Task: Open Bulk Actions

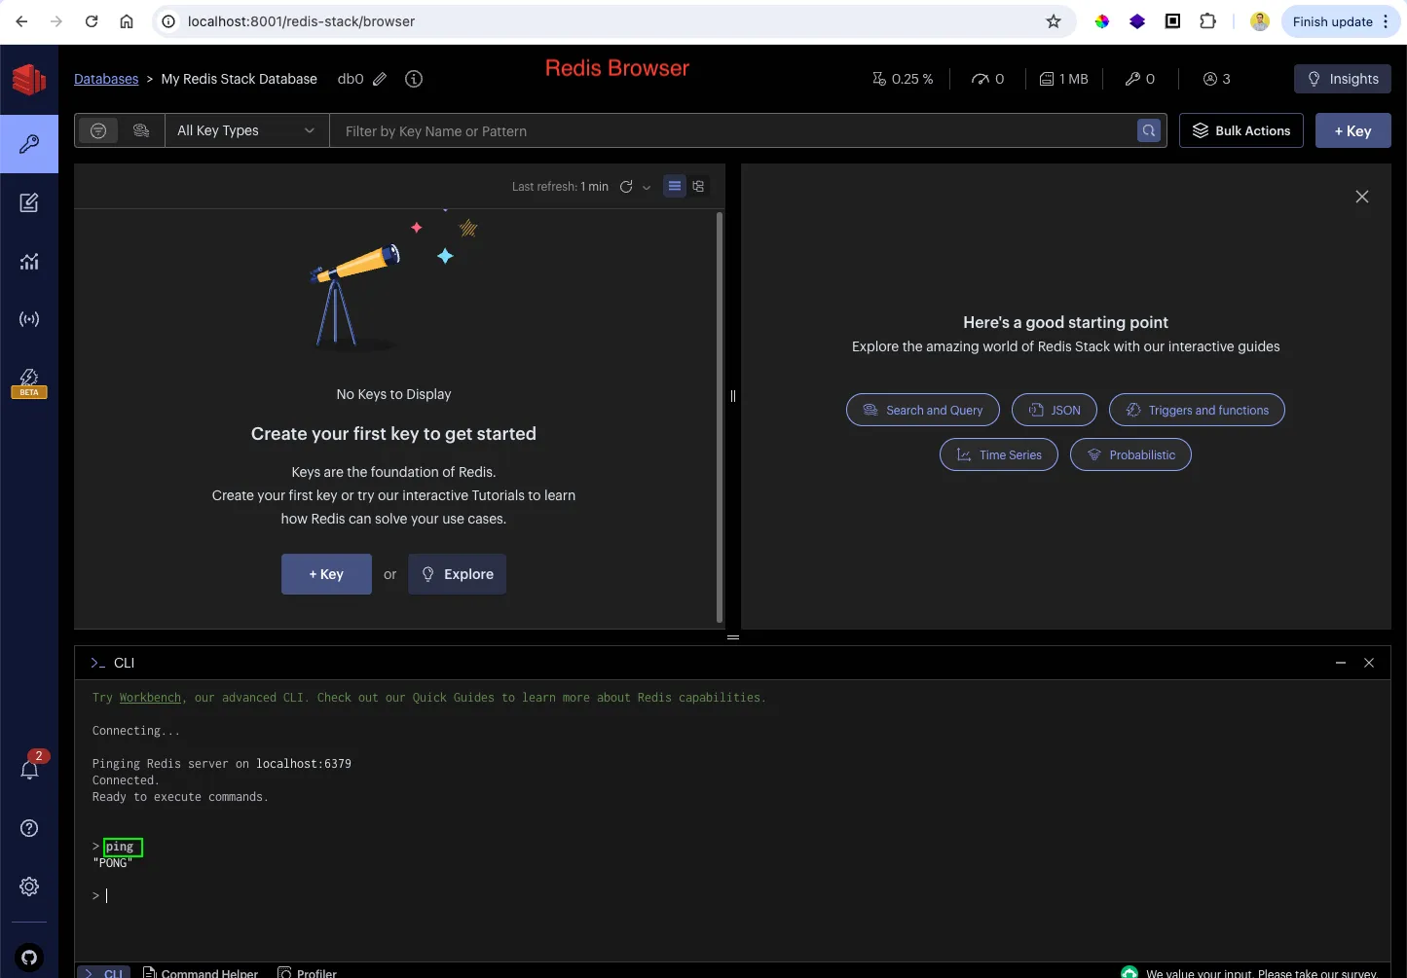Action: [x=1241, y=130]
